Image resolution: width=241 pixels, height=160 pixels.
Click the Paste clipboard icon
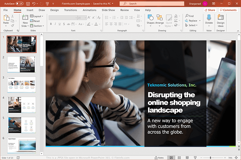[6, 18]
